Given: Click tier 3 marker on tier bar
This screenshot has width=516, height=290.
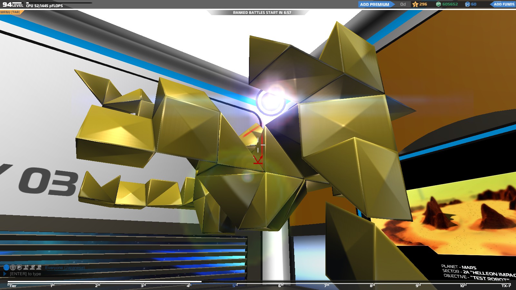Looking at the screenshot, I should [x=143, y=285].
